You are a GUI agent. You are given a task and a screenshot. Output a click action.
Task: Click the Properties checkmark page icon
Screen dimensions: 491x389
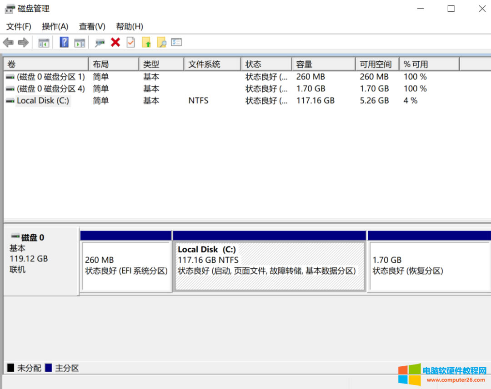[x=131, y=43]
